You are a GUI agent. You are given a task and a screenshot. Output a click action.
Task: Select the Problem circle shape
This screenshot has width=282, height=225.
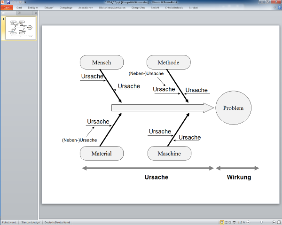[x=233, y=108]
